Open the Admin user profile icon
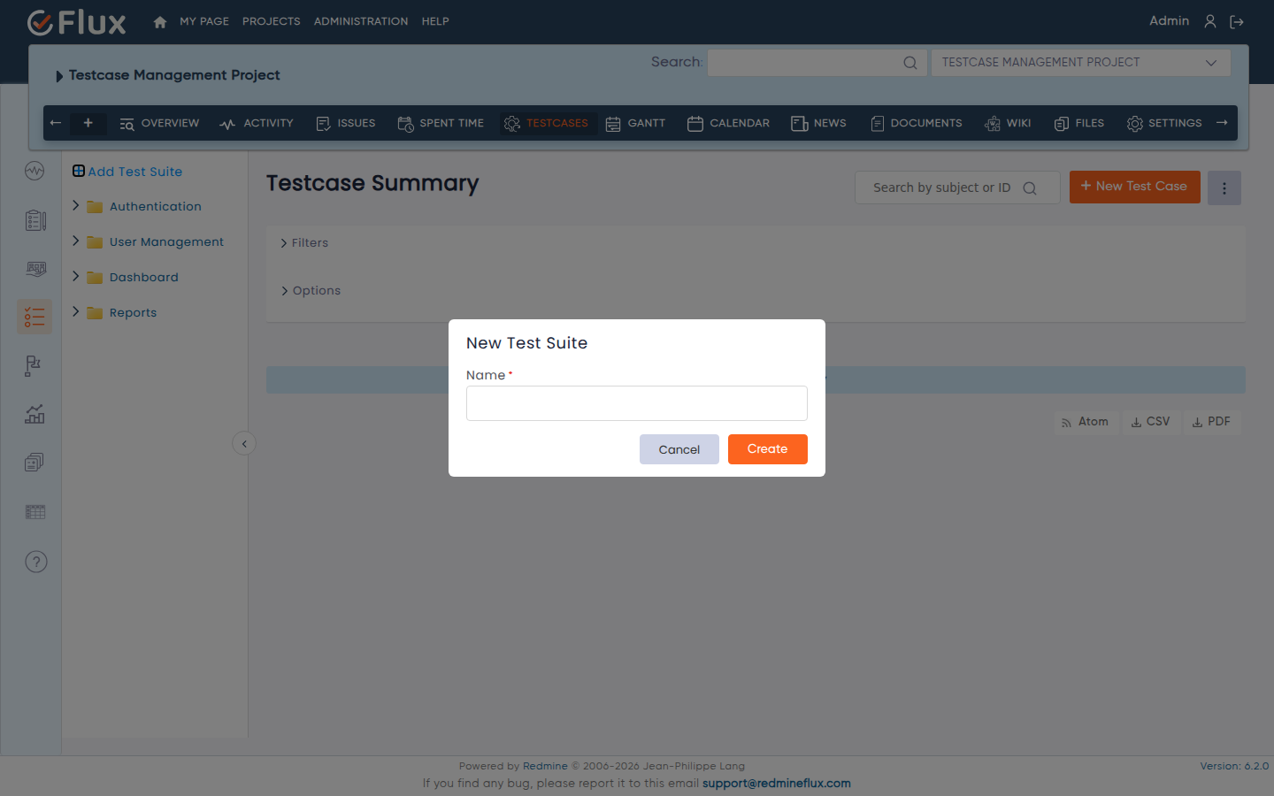This screenshot has height=796, width=1274. click(1210, 21)
